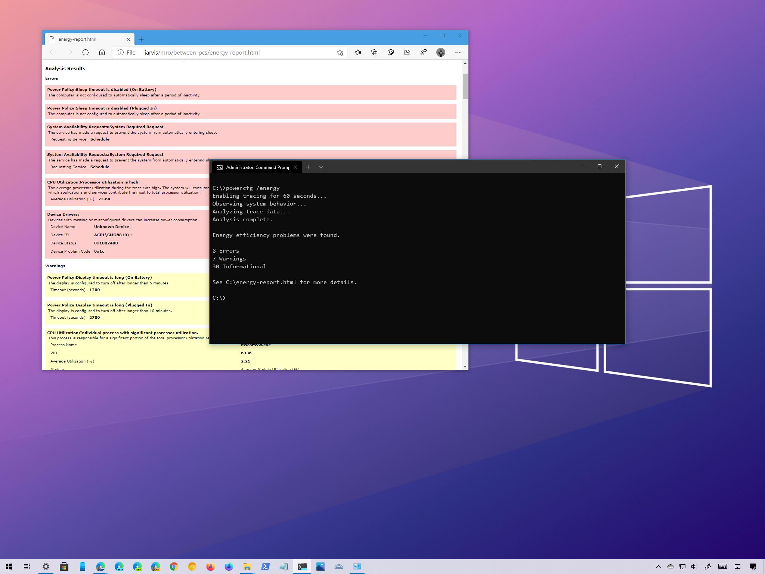Screen dimensions: 765x574
Task: Open Browser essentials in Edge
Action: 424,52
